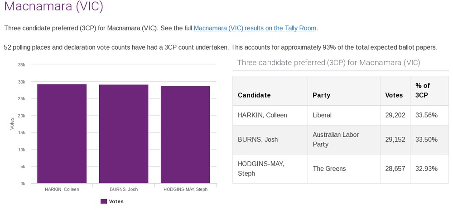
Task: Click the Votes table column header
Action: [394, 95]
